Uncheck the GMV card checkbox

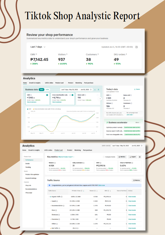pos(47,95)
